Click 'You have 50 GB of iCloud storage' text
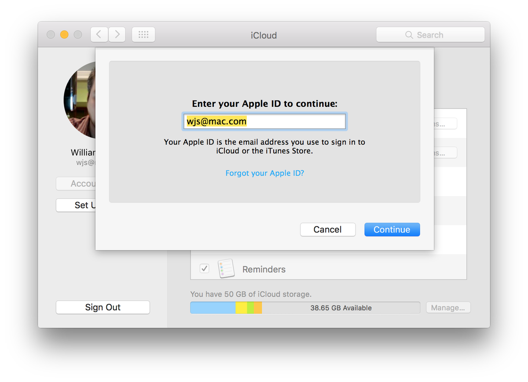 pos(251,294)
